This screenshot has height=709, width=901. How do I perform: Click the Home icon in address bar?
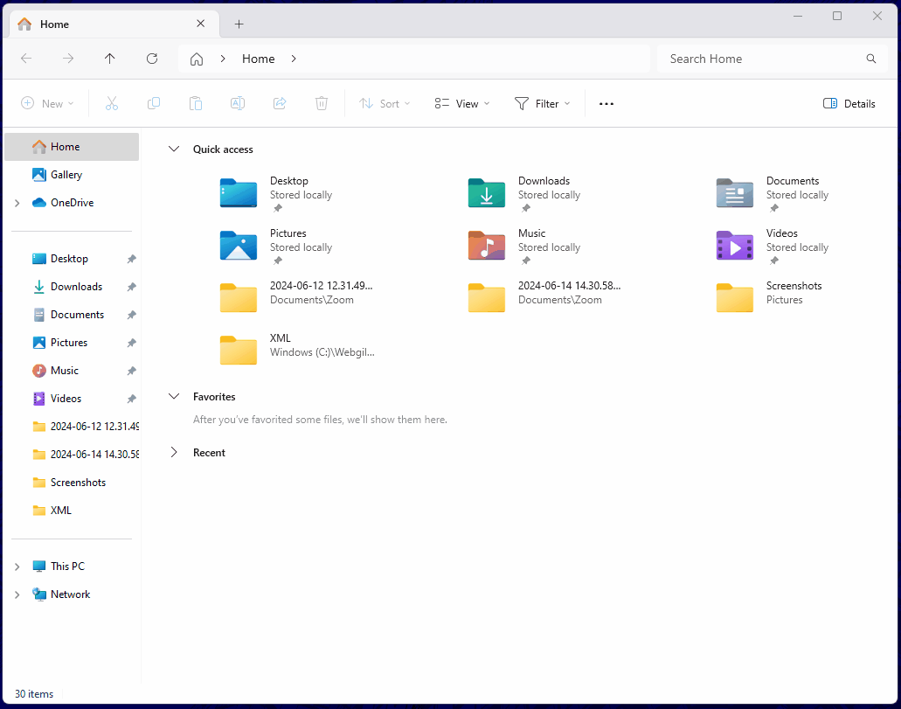point(197,59)
